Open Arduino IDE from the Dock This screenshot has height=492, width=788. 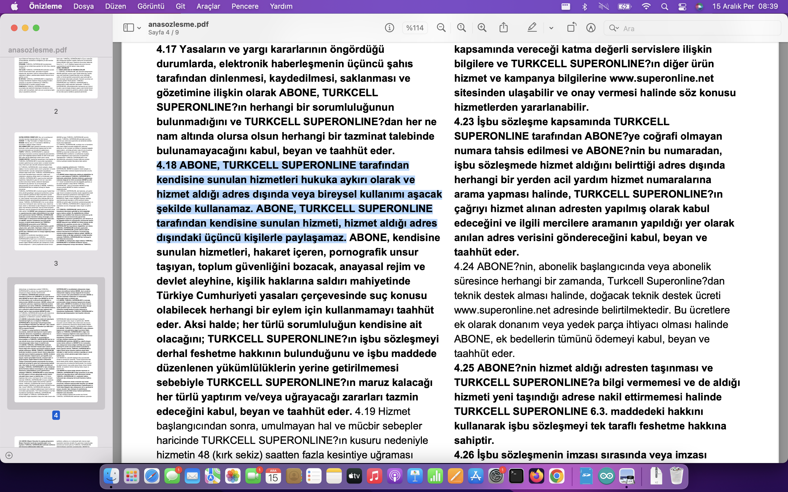click(x=606, y=476)
